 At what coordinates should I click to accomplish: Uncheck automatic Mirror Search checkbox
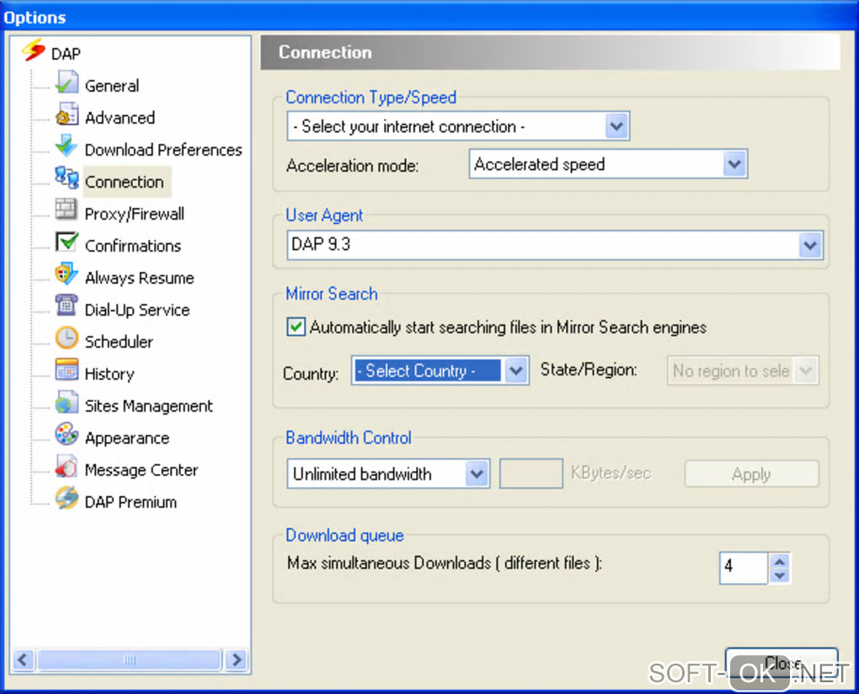pyautogui.click(x=296, y=326)
